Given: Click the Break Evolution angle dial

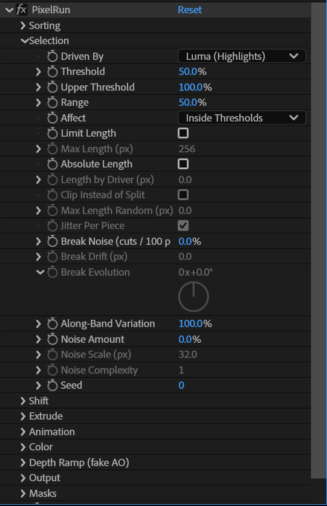Looking at the screenshot, I should (x=193, y=297).
